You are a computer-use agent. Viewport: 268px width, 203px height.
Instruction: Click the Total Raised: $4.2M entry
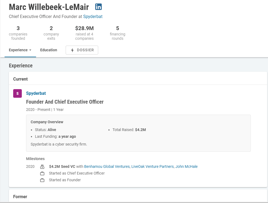point(129,130)
